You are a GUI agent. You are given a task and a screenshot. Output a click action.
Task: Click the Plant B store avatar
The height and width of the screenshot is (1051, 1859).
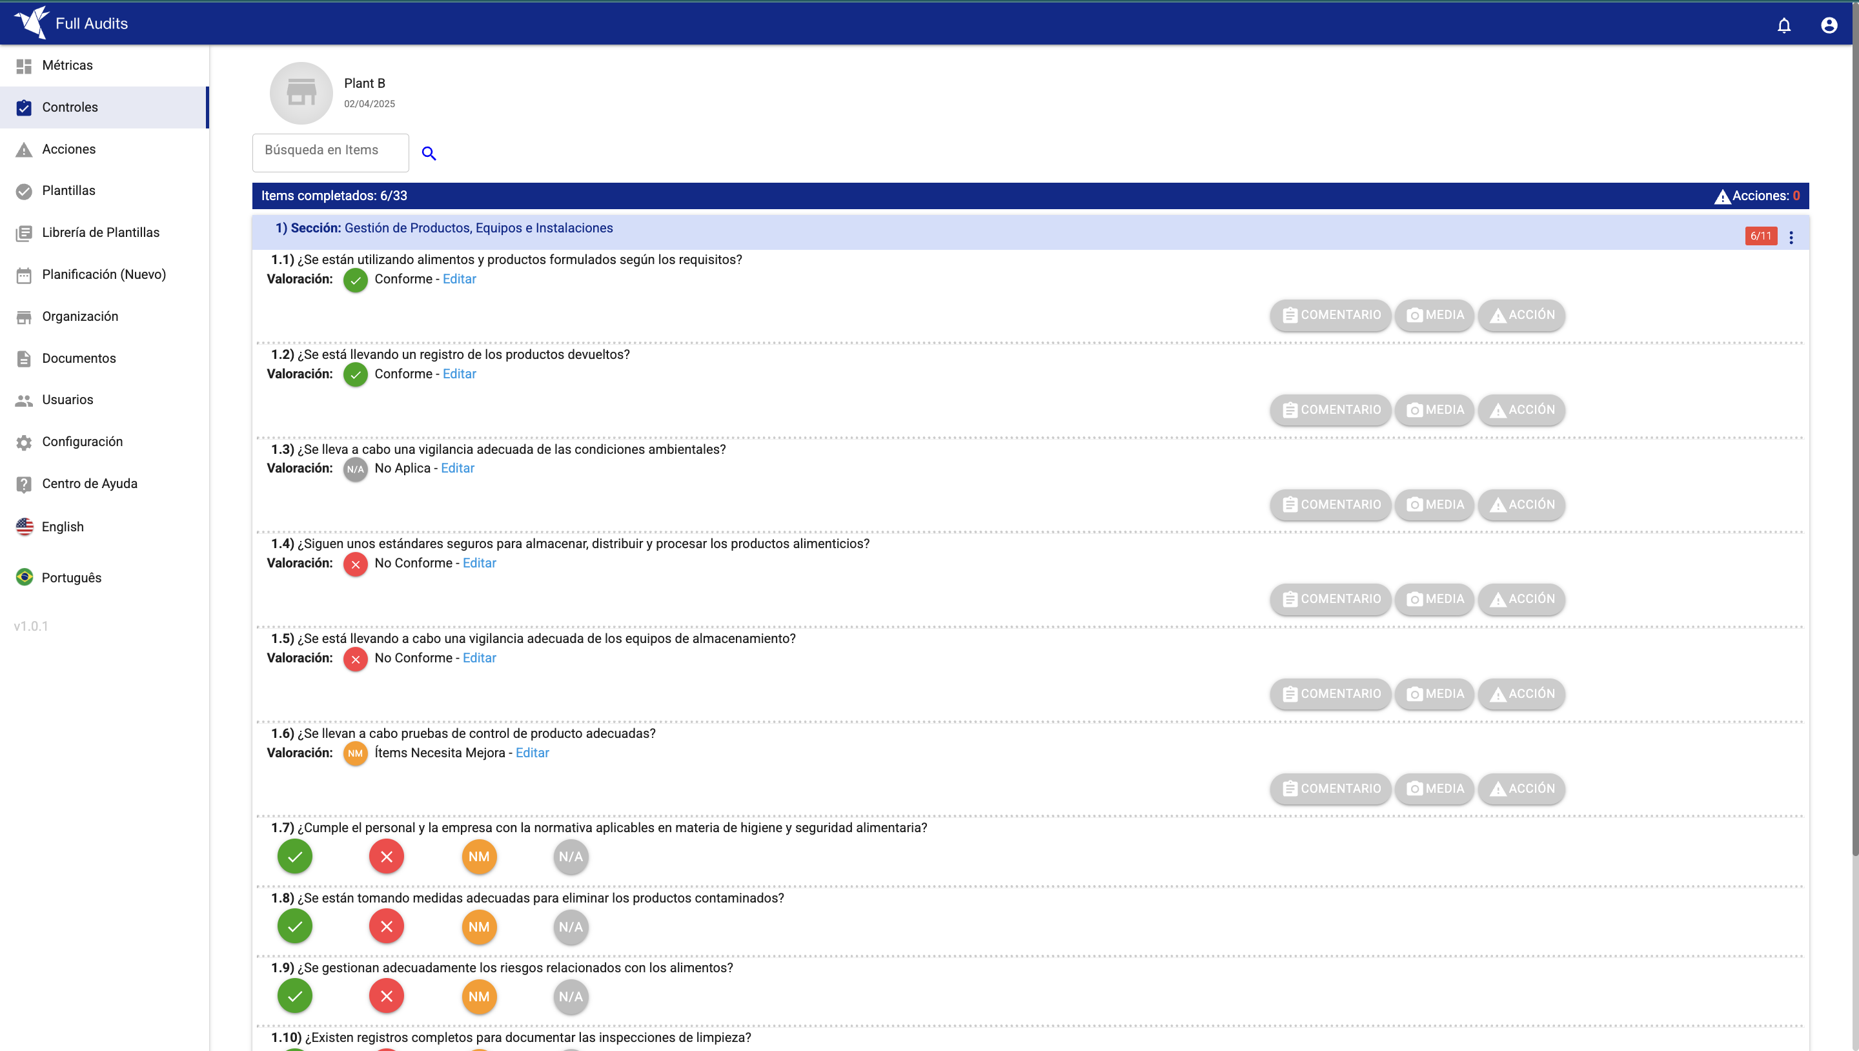[301, 93]
